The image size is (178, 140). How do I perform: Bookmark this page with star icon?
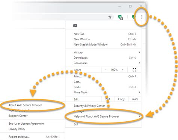[110, 17]
